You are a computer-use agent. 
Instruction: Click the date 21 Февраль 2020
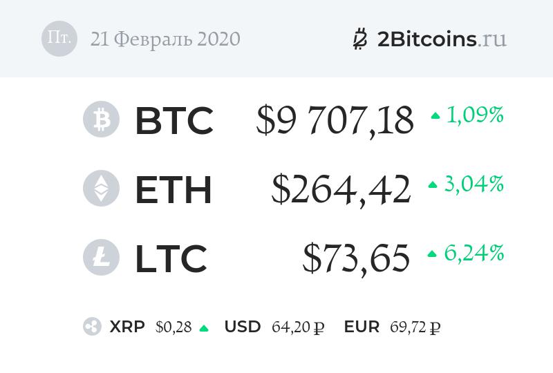(165, 39)
